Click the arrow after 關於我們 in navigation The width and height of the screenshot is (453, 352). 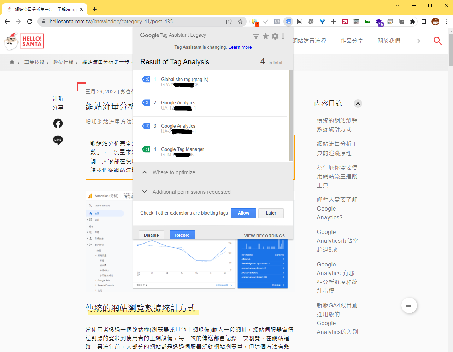click(419, 41)
